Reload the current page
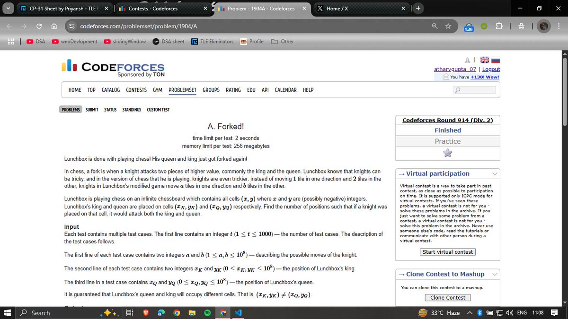The image size is (568, 319). 39,26
